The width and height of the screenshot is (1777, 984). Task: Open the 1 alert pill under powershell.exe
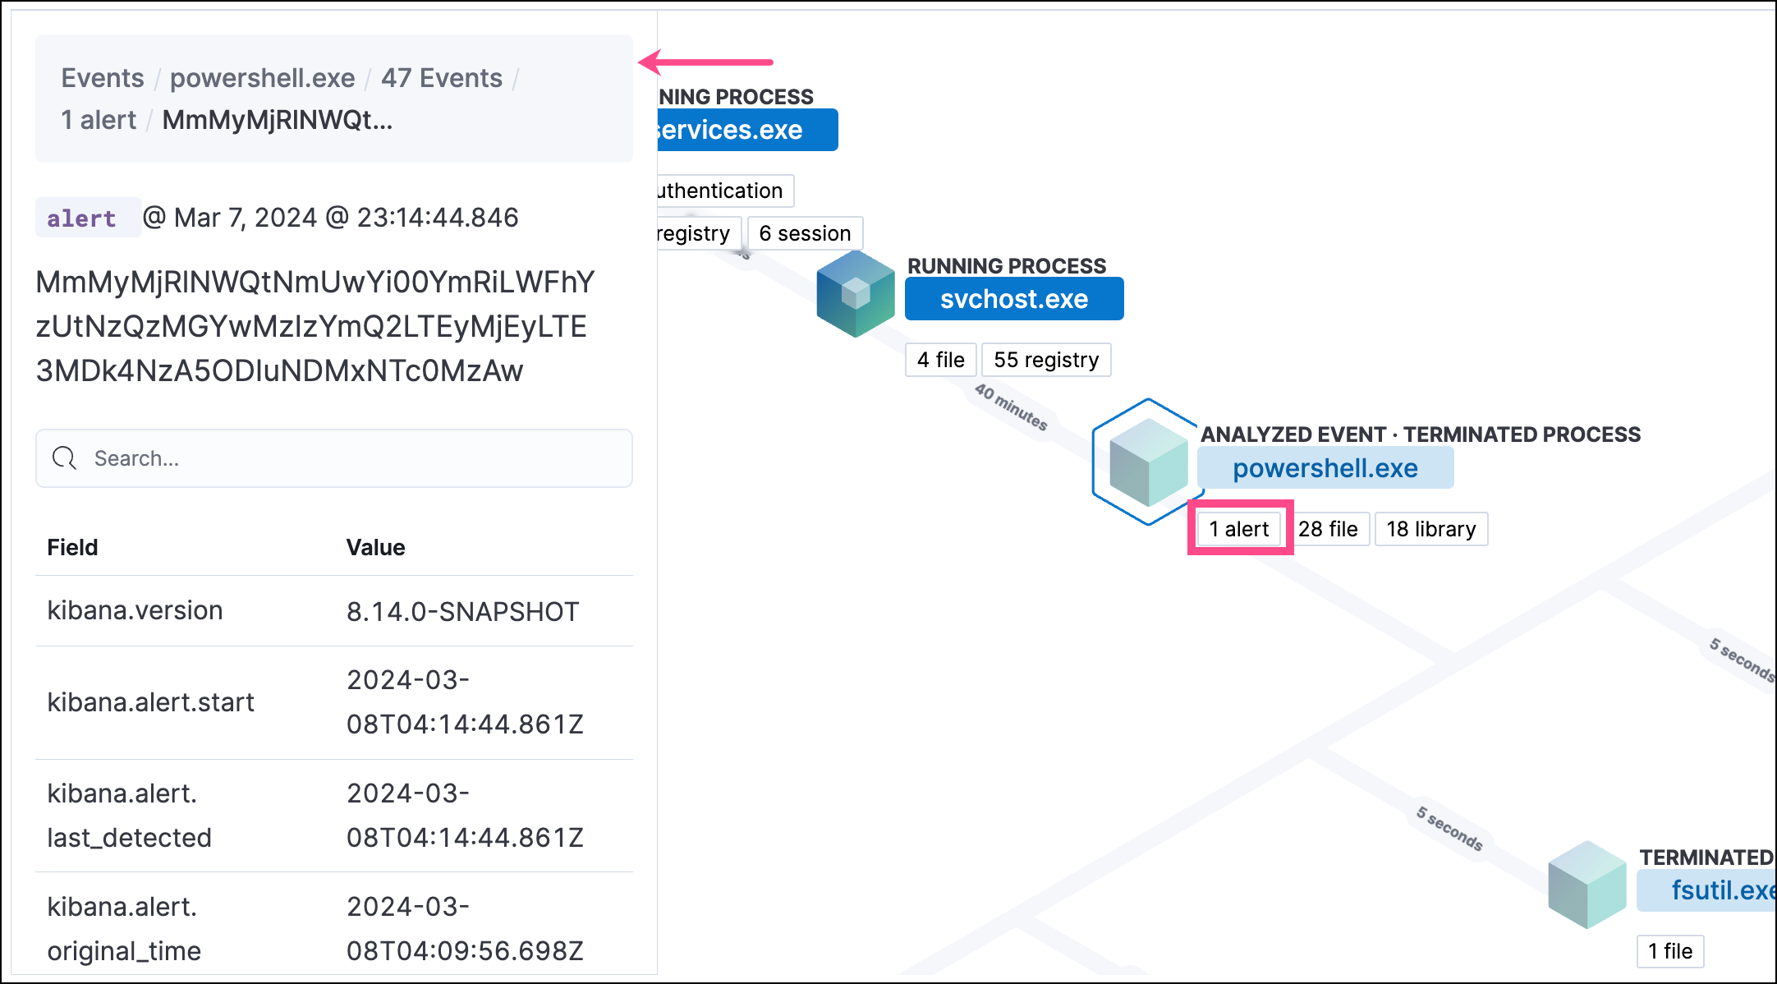coord(1238,529)
